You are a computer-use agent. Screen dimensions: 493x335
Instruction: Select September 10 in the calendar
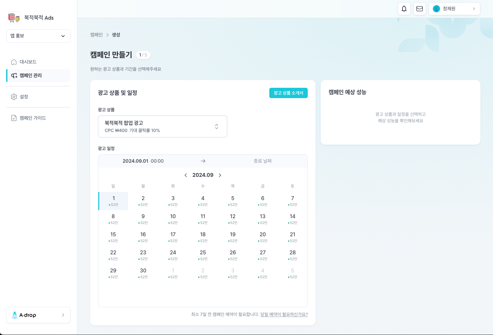coord(173,219)
